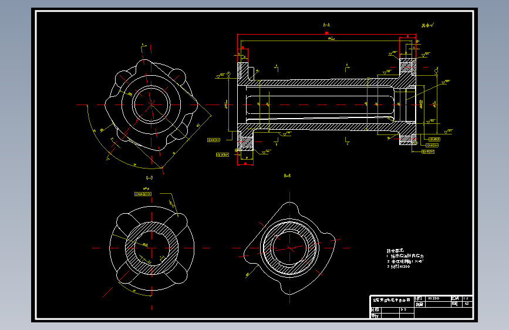Click the HT200 material cell in title block

pos(437,298)
